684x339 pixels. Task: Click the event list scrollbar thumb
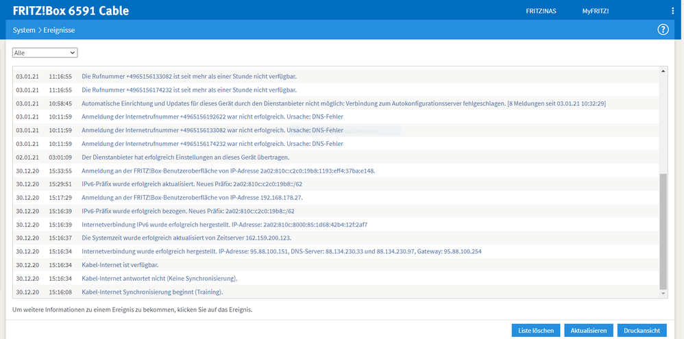point(663,231)
